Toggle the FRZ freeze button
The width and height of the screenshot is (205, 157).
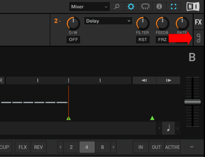tap(162, 40)
